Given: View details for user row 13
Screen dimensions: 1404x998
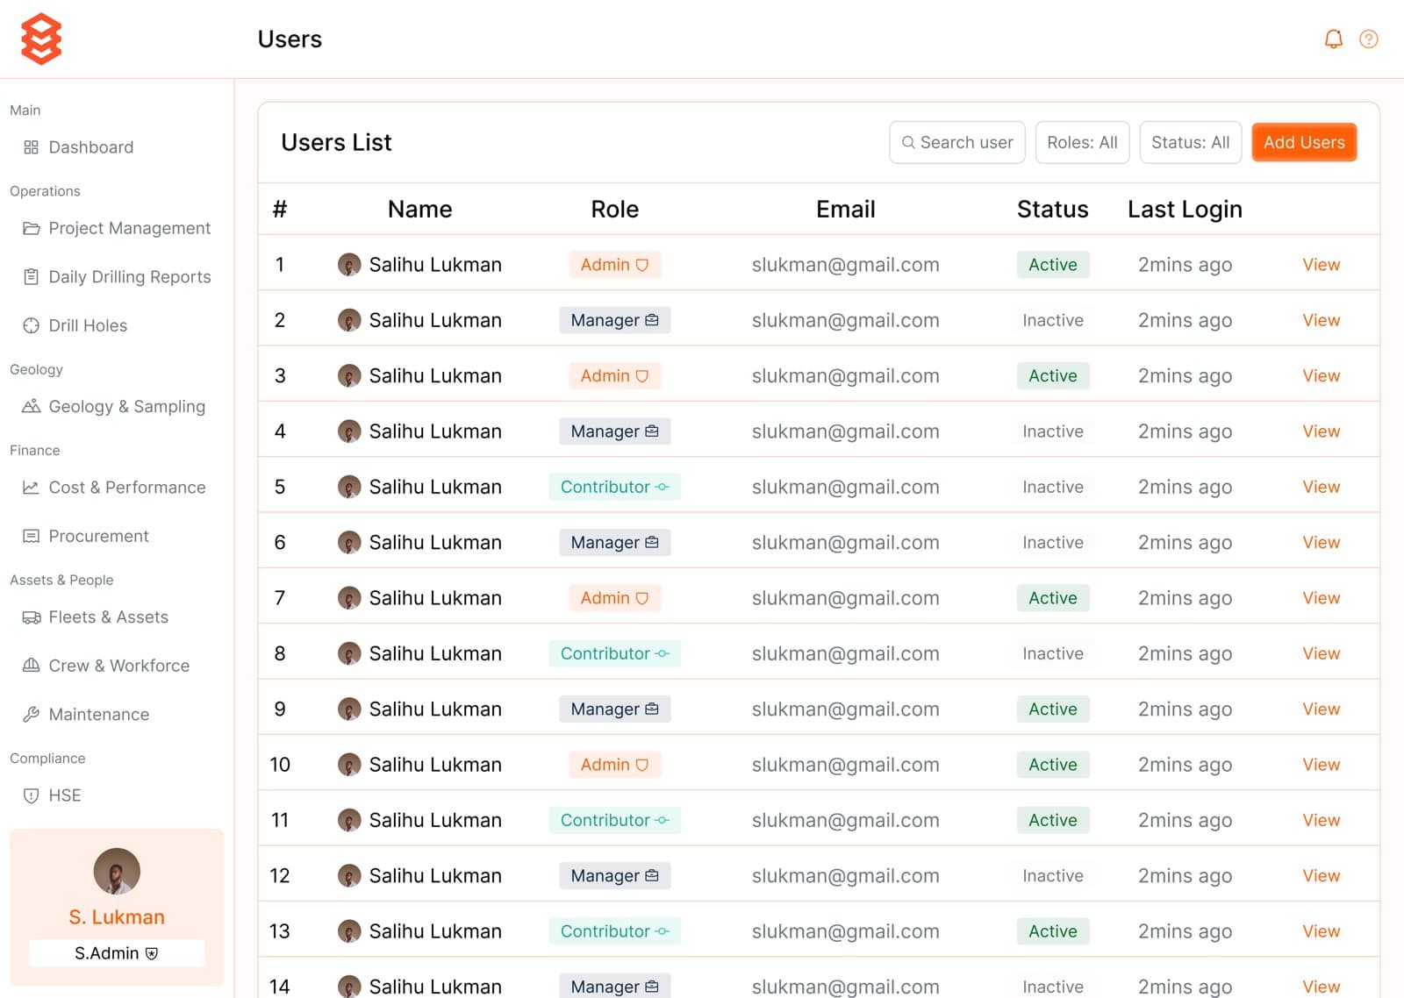Looking at the screenshot, I should [x=1321, y=931].
